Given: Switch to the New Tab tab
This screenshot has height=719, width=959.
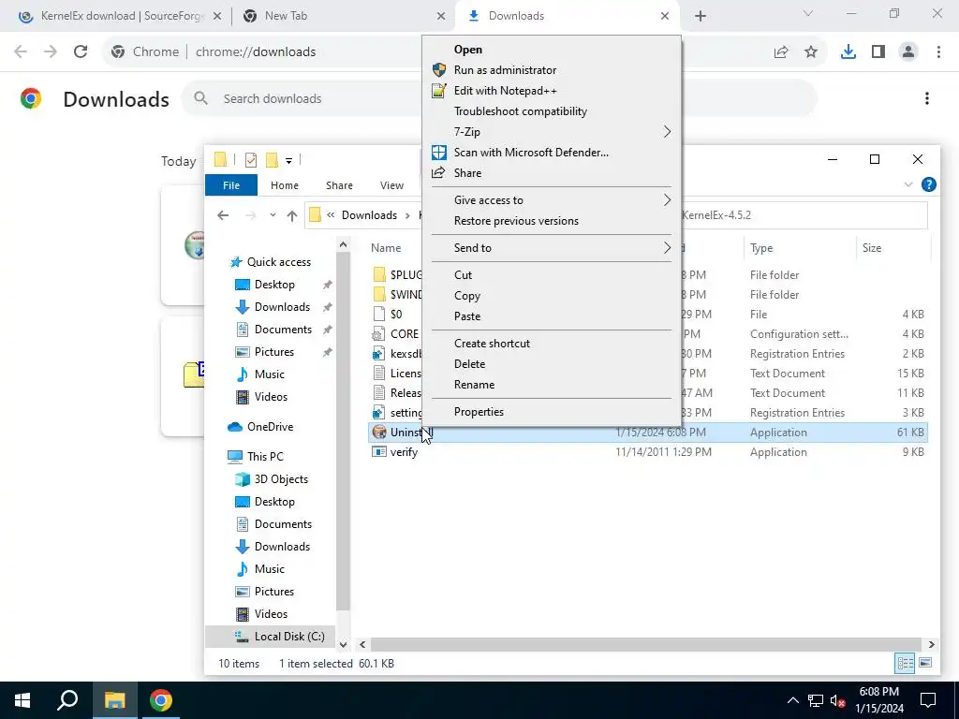Looking at the screenshot, I should pyautogui.click(x=344, y=16).
